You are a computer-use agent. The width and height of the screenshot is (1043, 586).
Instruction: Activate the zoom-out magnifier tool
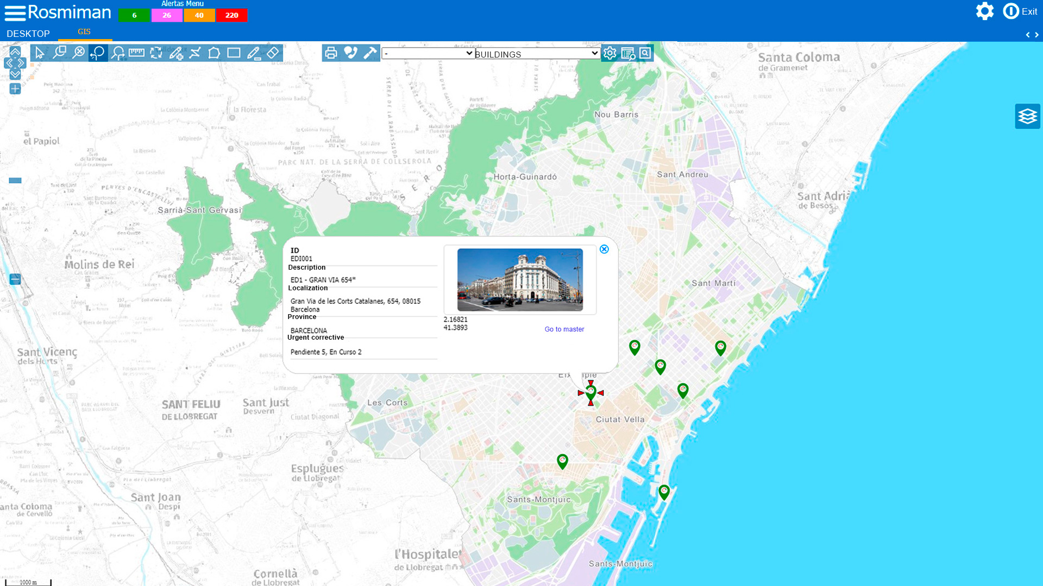pos(79,53)
